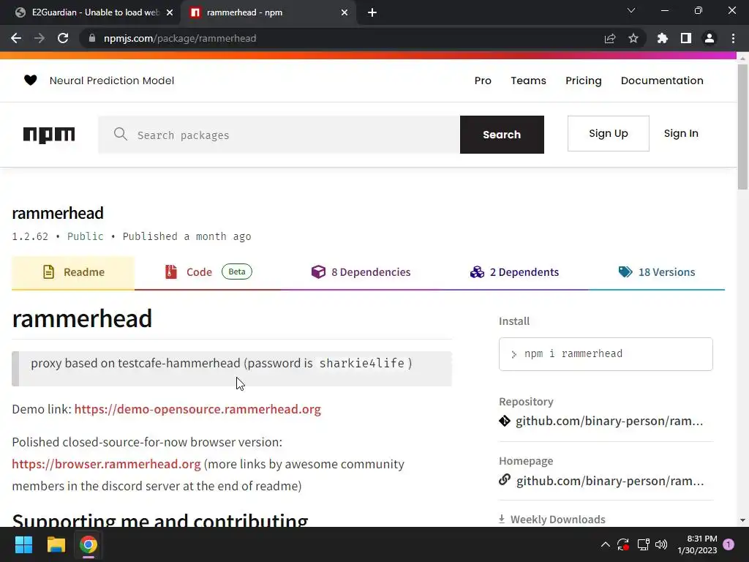Copy npm i rammerhead install command
This screenshot has width=749, height=562.
tap(606, 354)
